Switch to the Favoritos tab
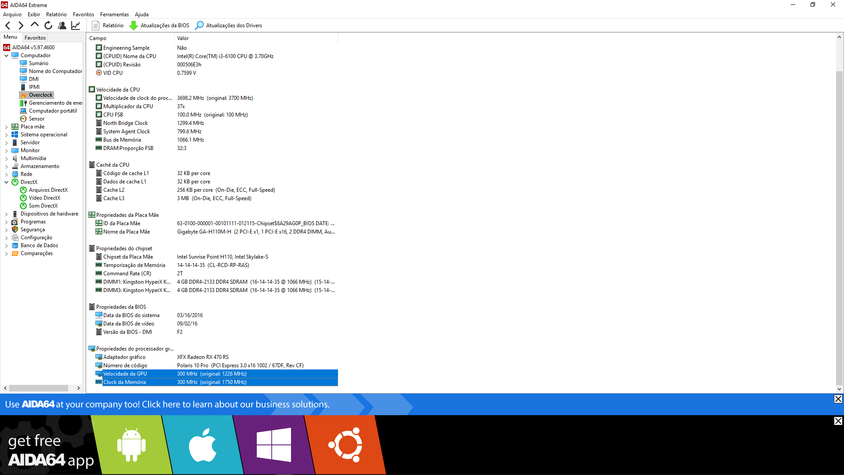Image resolution: width=844 pixels, height=475 pixels. pos(35,38)
